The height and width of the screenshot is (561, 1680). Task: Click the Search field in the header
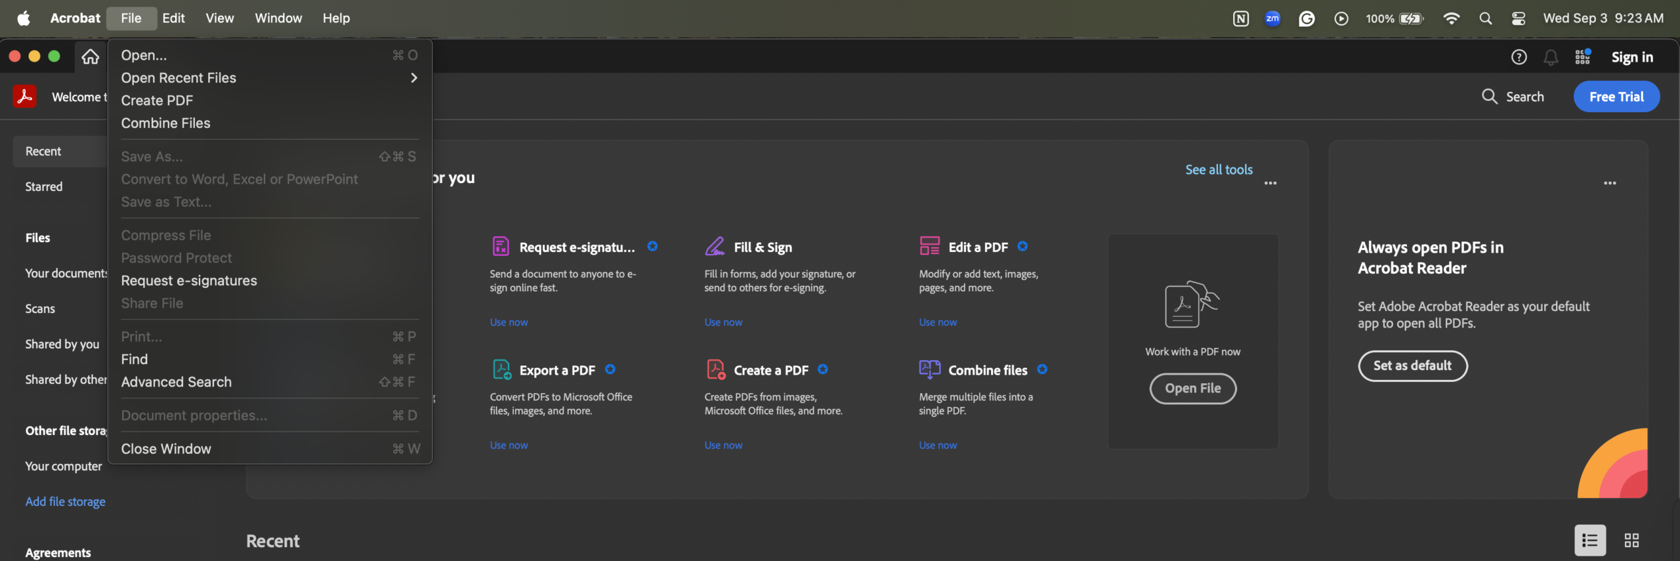(x=1513, y=96)
